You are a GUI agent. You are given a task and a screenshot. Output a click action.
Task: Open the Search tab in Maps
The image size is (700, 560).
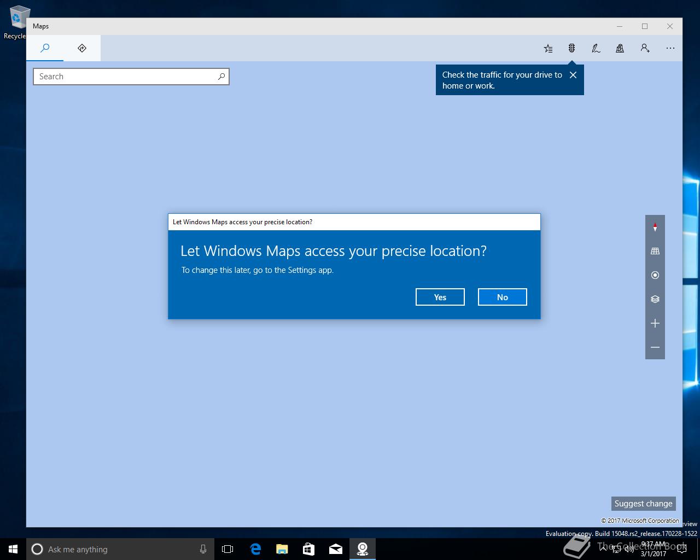(45, 48)
